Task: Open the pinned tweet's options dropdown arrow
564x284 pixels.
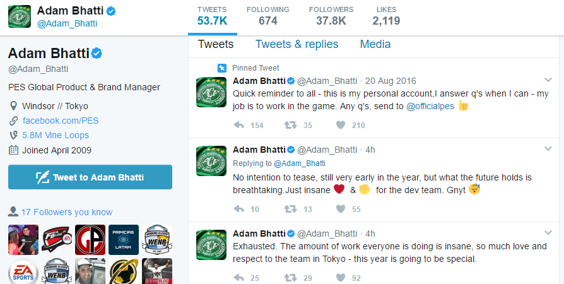Action: [548, 80]
